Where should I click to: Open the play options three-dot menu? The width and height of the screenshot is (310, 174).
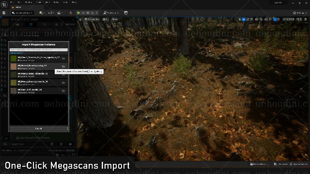(97, 13)
